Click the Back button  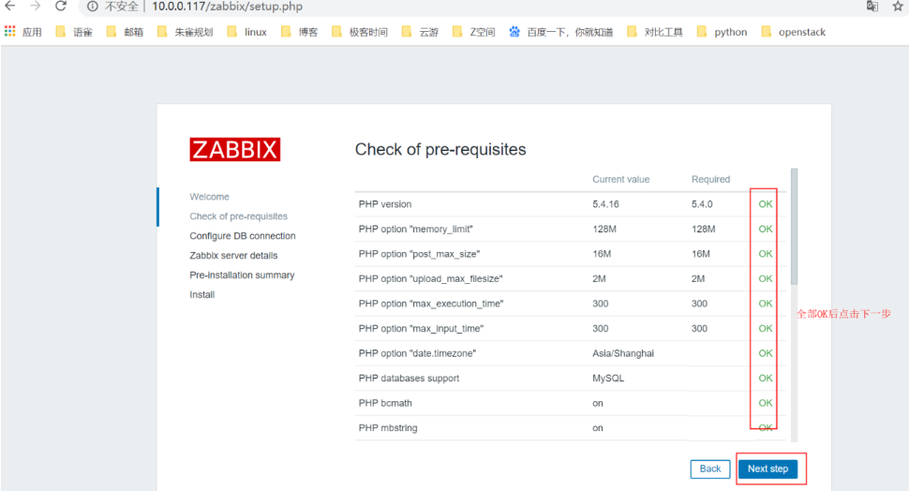click(710, 469)
